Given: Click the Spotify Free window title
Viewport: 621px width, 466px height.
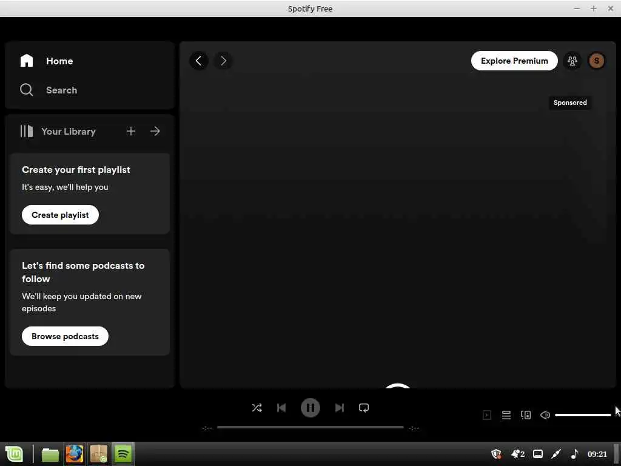Looking at the screenshot, I should [310, 8].
